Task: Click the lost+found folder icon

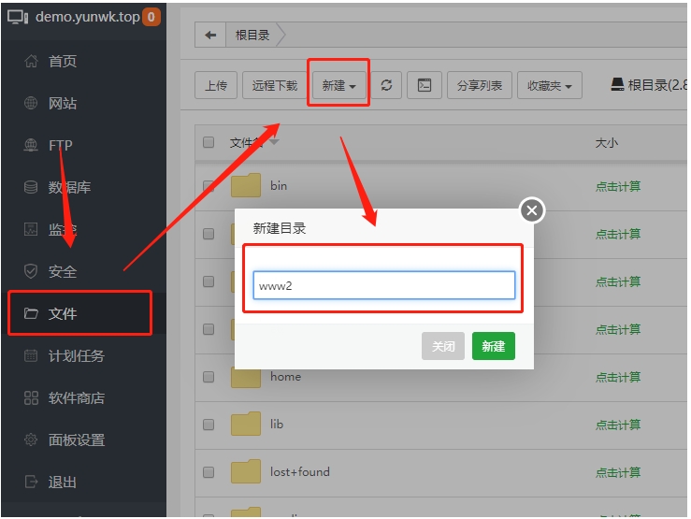Action: click(x=246, y=472)
